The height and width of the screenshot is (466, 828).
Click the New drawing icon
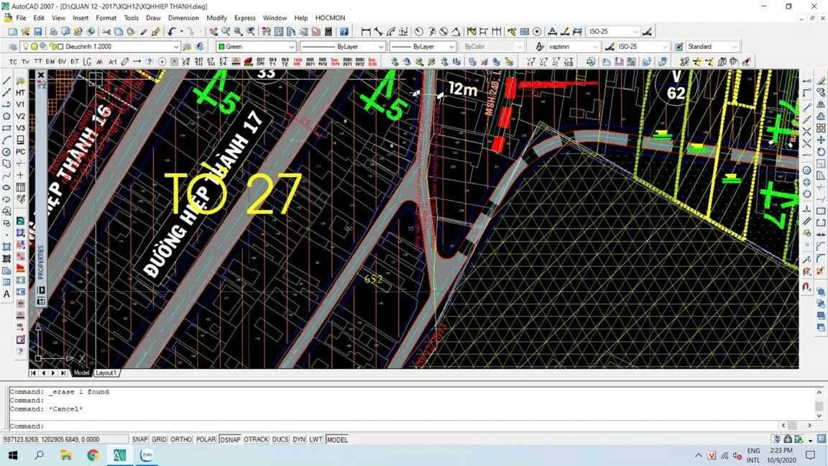13,32
